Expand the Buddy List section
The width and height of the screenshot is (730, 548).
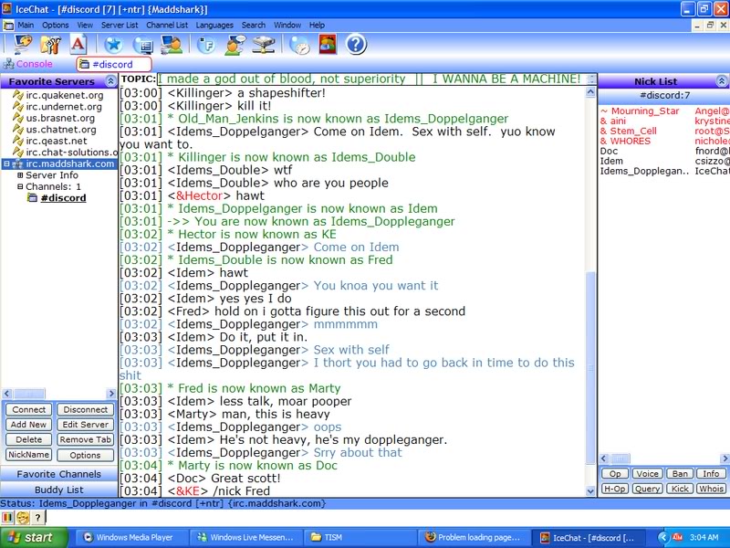58,490
